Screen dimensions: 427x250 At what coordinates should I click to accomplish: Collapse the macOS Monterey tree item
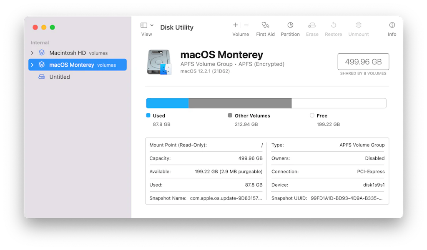pyautogui.click(x=32, y=65)
